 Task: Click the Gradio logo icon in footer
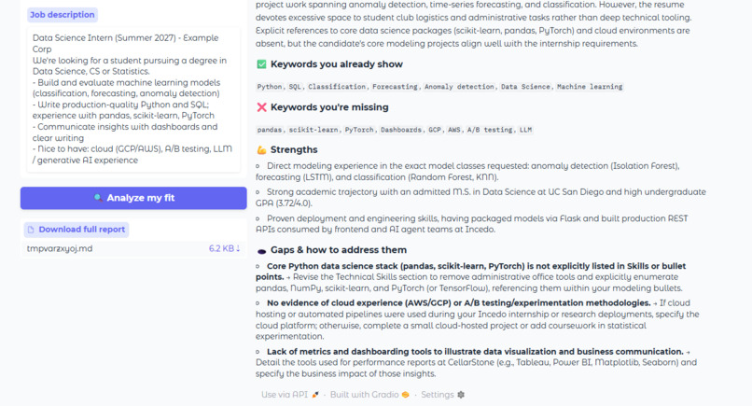click(x=405, y=395)
